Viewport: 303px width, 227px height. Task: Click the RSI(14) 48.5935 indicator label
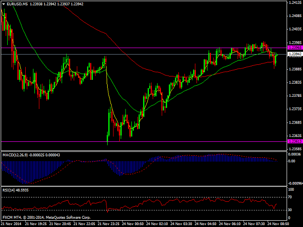(16, 190)
